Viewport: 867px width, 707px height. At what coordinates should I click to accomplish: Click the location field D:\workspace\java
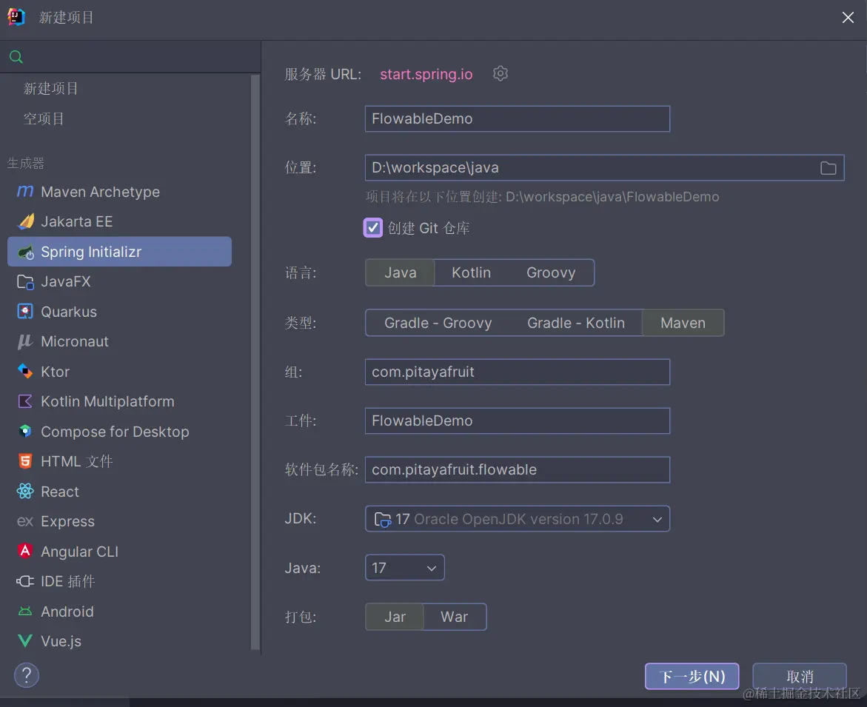(604, 167)
